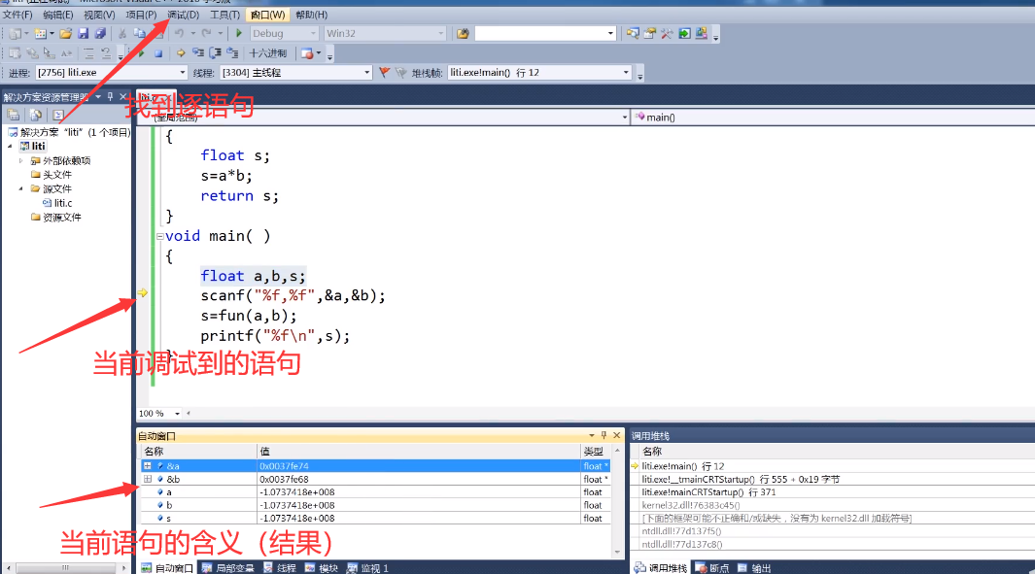This screenshot has height=574, width=1035.
Task: Click the Solution Explorer horizontal scrollbar thumb
Action: click(x=65, y=567)
